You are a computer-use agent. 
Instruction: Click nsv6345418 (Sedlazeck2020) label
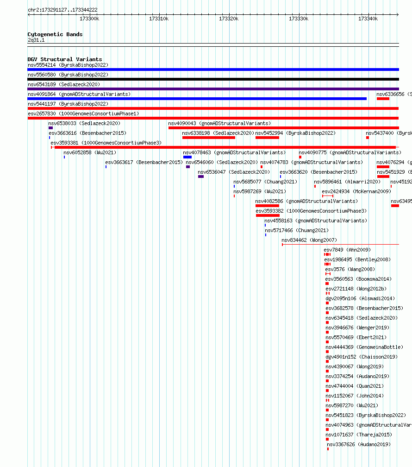tap(362, 318)
